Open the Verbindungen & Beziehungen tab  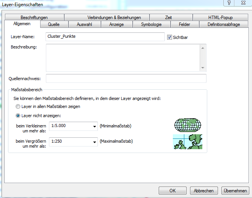[x=107, y=17]
